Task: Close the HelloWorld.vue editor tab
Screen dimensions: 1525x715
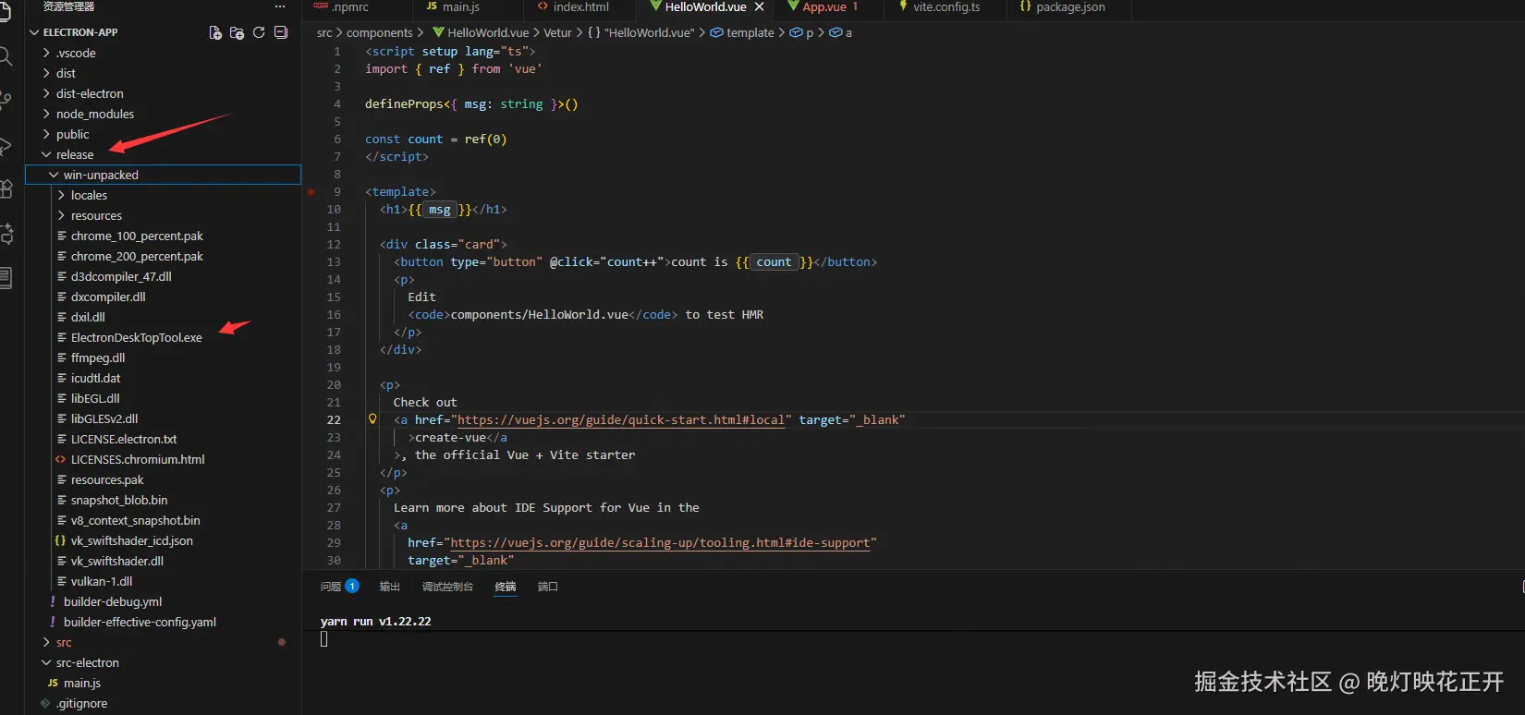Action: click(760, 6)
